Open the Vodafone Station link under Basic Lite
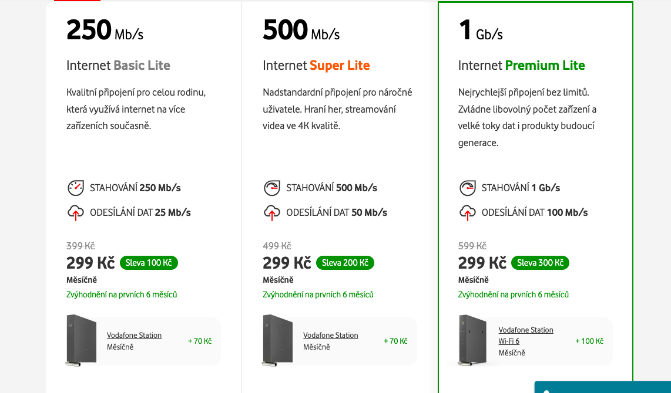This screenshot has width=671, height=393. (134, 336)
